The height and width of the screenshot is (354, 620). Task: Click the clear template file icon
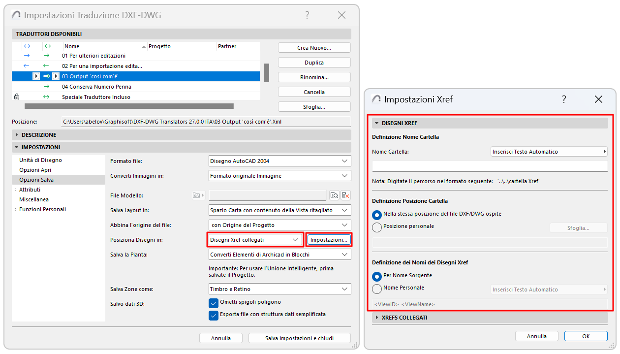pos(345,195)
